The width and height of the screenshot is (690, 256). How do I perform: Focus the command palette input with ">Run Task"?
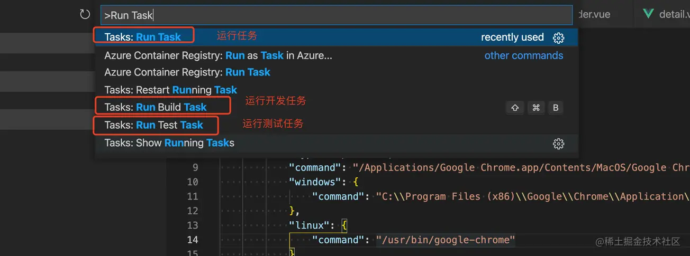coord(336,15)
